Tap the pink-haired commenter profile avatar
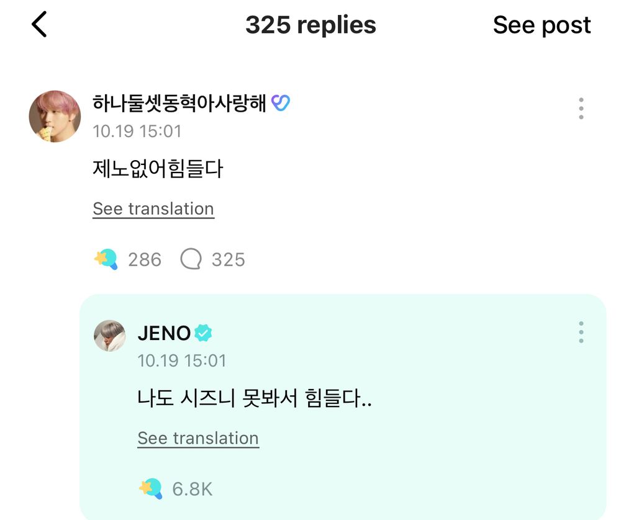621x520 pixels. [55, 117]
